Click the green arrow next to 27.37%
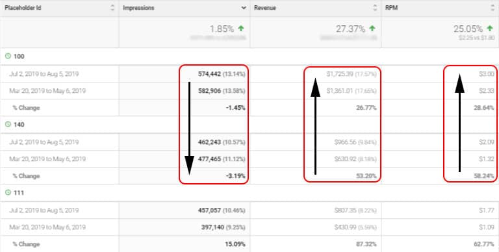This screenshot has height=252, width=499. (372, 29)
